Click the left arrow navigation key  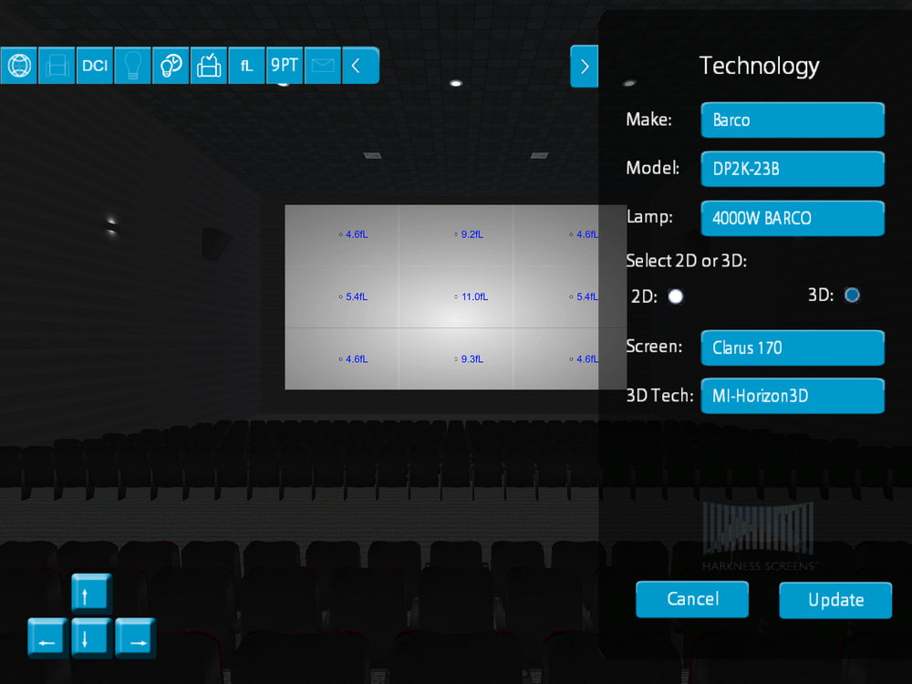(47, 638)
